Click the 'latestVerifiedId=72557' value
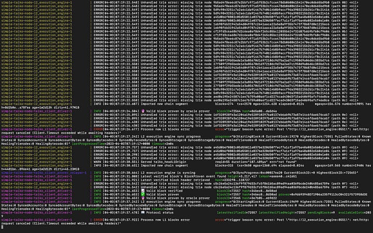 click(x=237, y=213)
